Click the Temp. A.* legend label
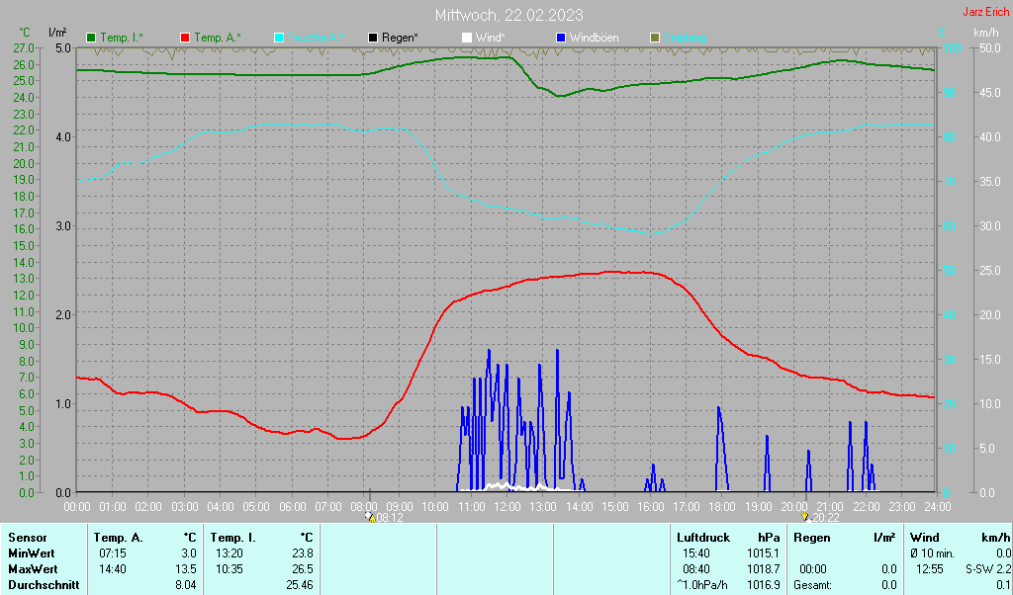 (218, 39)
